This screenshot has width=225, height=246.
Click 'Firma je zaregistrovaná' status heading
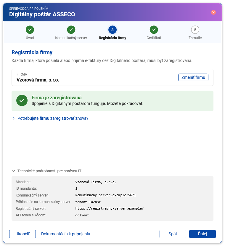click(57, 98)
